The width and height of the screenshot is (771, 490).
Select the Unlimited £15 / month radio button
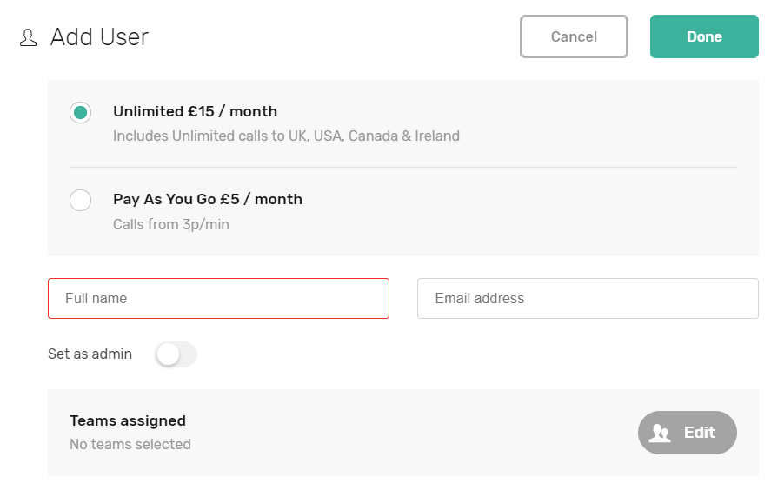(x=80, y=112)
